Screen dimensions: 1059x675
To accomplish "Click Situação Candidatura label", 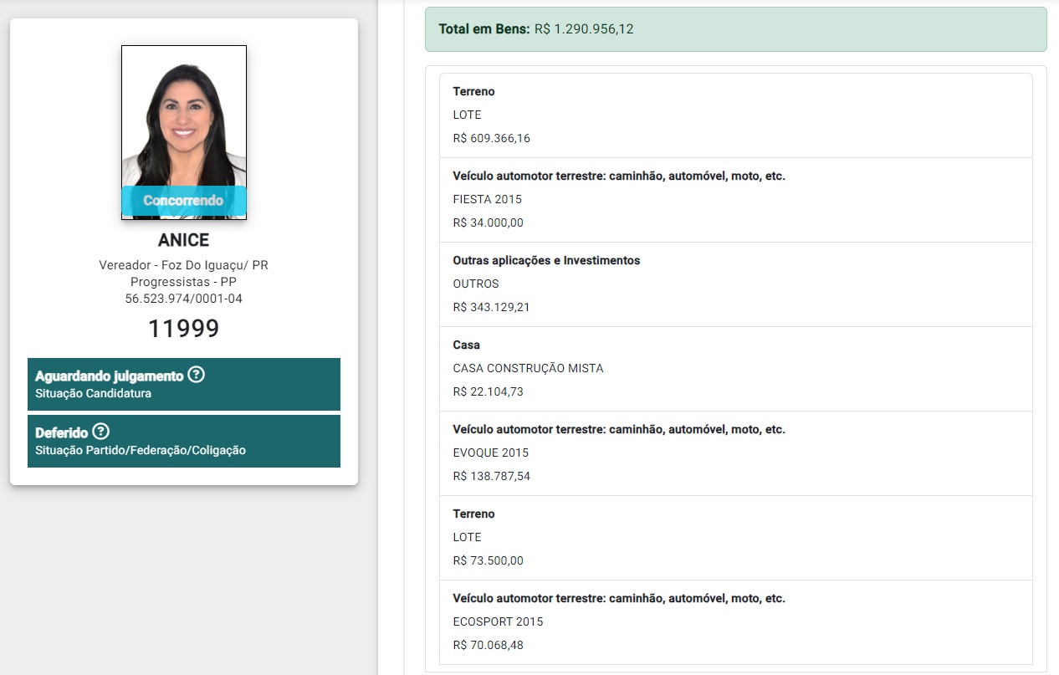I will (94, 393).
